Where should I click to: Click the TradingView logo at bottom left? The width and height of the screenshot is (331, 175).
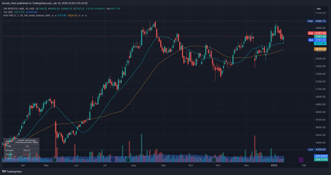[x=12, y=171]
